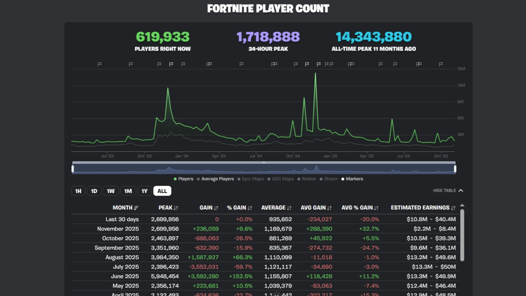This screenshot has height=296, width=526.
Task: Click the scroll-up arrow above table scrollbar
Action: click(462, 205)
